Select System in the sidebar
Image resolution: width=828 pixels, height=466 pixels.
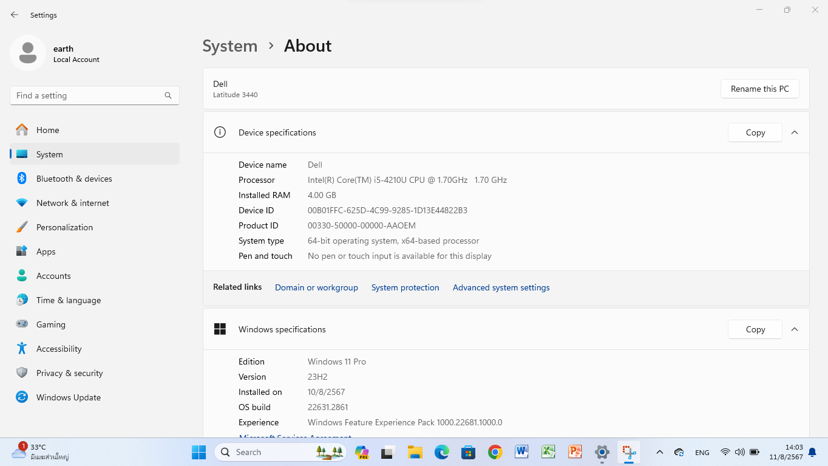pos(95,154)
